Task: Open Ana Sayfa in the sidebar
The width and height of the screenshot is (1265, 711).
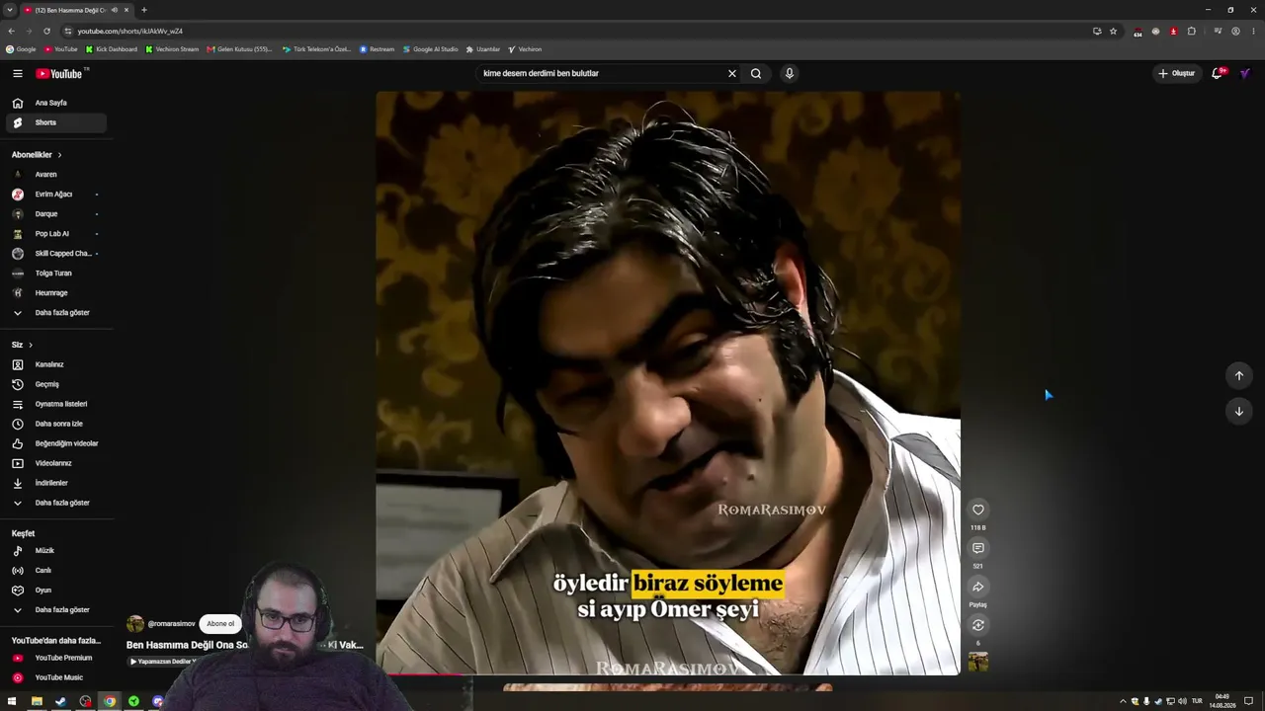Action: pyautogui.click(x=56, y=103)
